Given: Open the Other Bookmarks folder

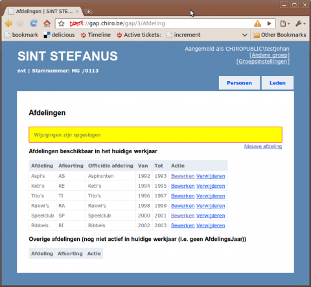Looking at the screenshot, I should pyautogui.click(x=280, y=35).
